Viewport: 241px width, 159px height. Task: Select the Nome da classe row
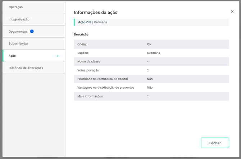coord(151,61)
